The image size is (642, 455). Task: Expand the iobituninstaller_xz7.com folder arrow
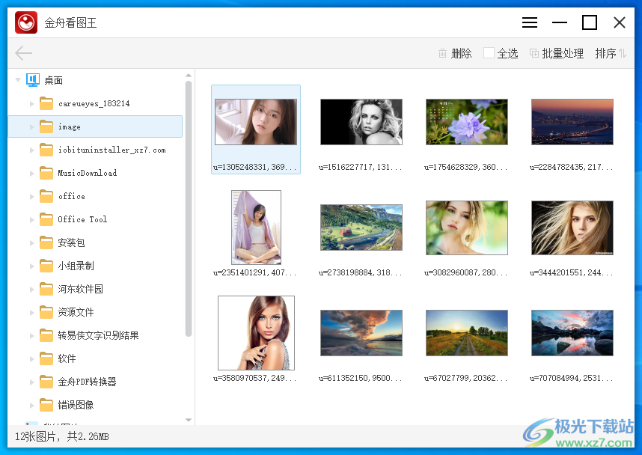pyautogui.click(x=31, y=150)
